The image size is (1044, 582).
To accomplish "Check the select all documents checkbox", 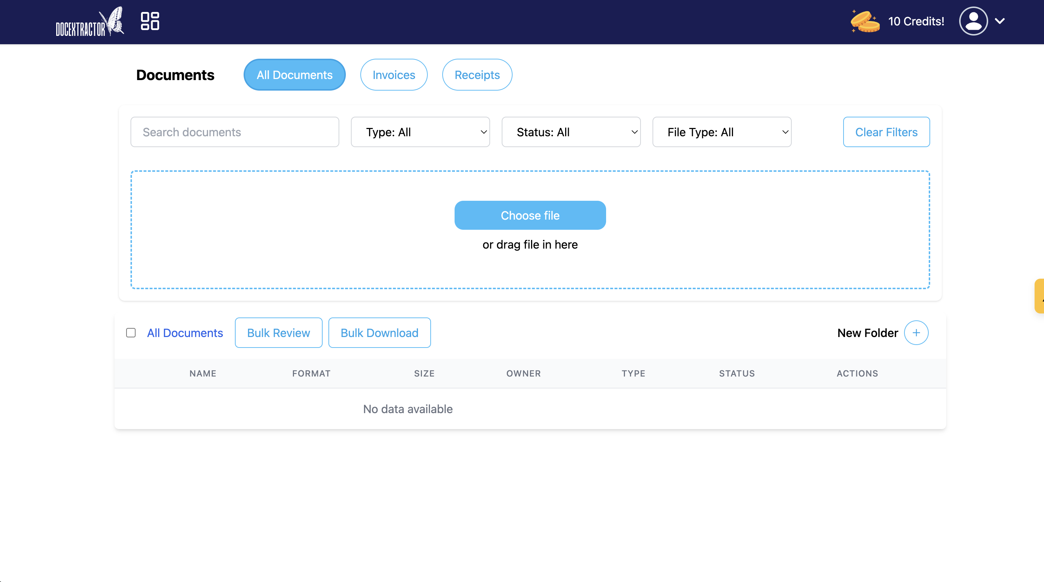I will click(x=130, y=333).
